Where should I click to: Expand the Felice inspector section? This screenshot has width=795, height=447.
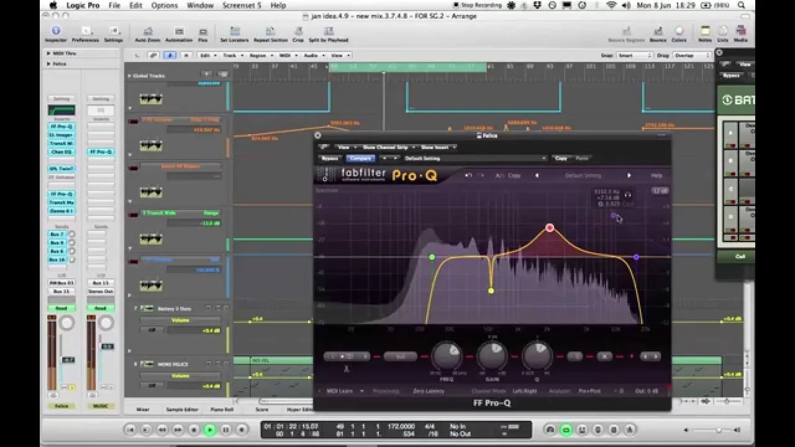coord(49,63)
